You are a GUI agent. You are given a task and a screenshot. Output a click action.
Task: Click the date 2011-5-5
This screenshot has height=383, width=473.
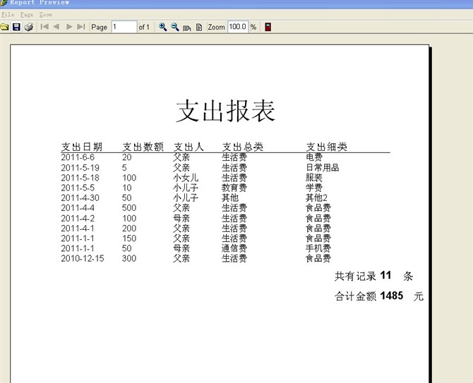click(x=78, y=188)
